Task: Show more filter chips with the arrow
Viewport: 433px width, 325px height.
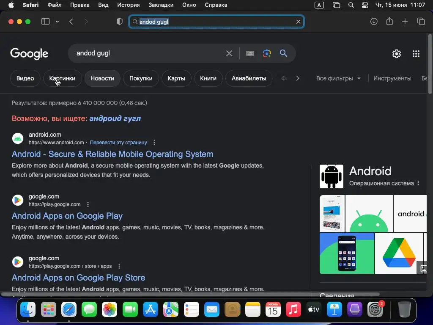Action: (297, 78)
